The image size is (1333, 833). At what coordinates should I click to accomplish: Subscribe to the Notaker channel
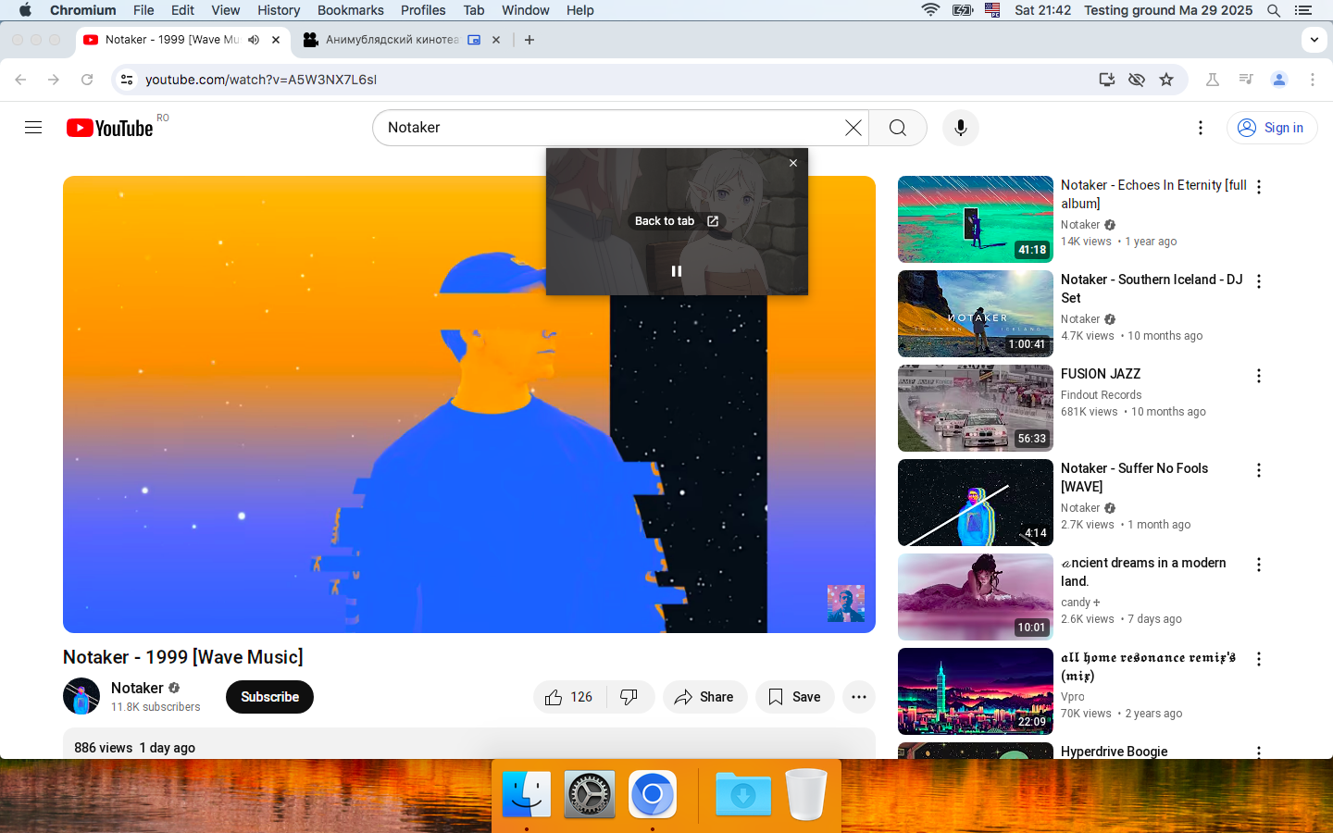(x=269, y=697)
